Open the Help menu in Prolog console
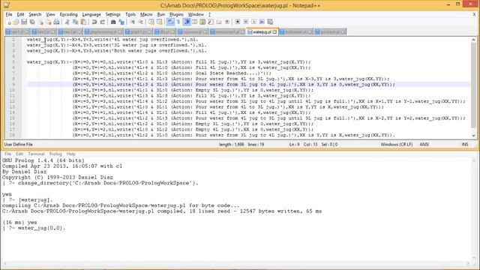480x270 pixels. pyautogui.click(x=70, y=154)
